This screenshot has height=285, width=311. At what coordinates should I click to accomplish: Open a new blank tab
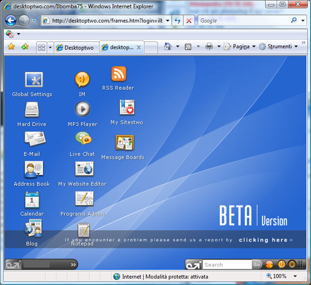pos(151,48)
